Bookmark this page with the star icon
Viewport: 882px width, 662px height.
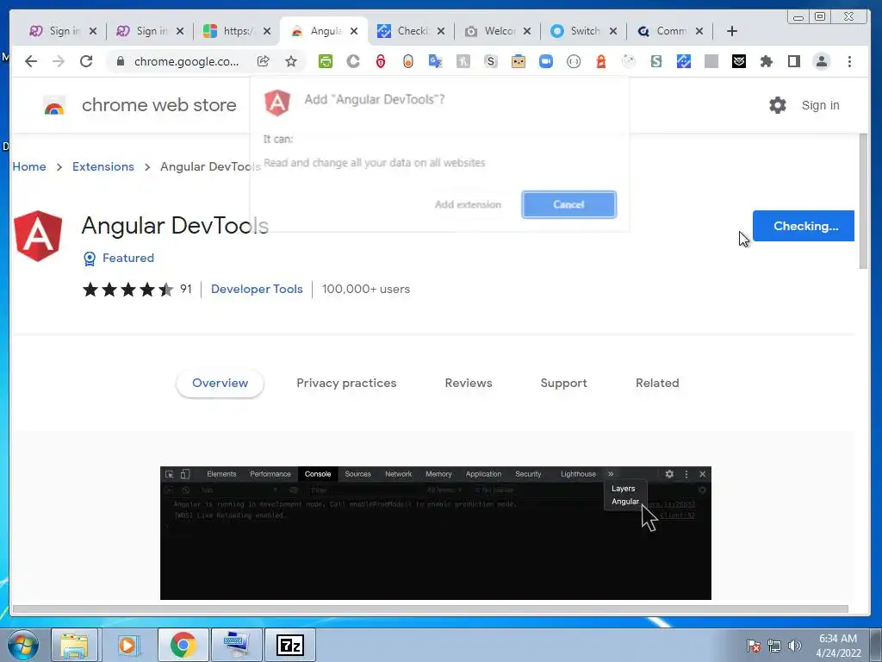pyautogui.click(x=291, y=61)
